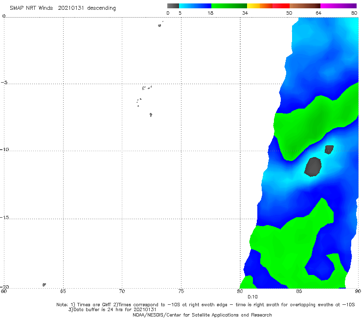
Task: Pick the green segment of the color bar
Action: pyautogui.click(x=229, y=6)
